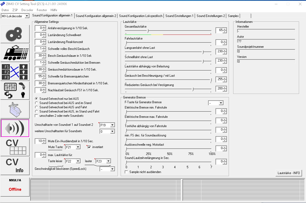The image size is (306, 203).
Task: Click the Gesamtlautstärke slider handle
Action: click(148, 31)
